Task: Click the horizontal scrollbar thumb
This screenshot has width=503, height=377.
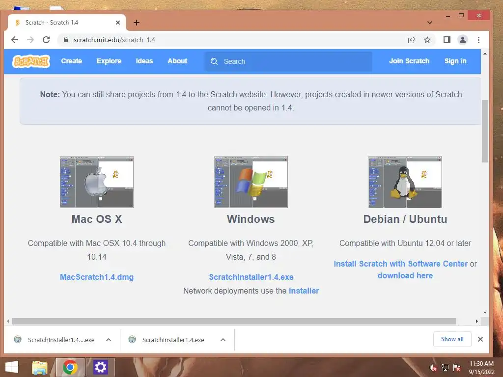Action: click(234, 321)
